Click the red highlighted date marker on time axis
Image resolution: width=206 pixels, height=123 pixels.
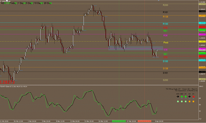click(144, 121)
